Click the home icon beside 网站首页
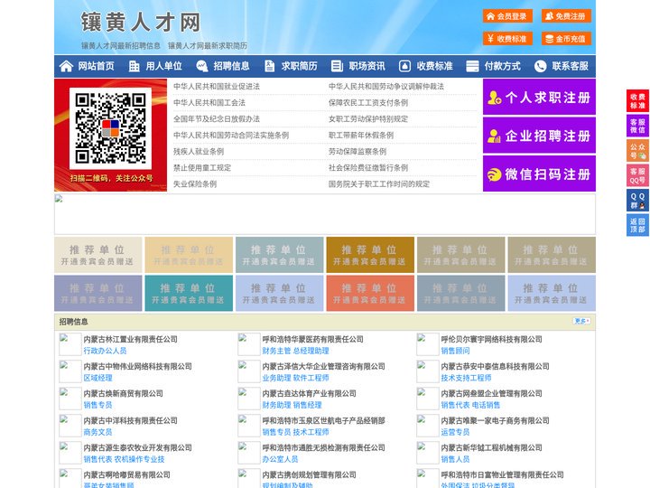This screenshot has width=650, height=488. (x=66, y=66)
